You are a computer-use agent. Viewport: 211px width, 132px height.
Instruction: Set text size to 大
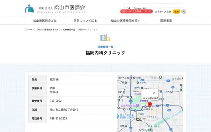point(184,12)
